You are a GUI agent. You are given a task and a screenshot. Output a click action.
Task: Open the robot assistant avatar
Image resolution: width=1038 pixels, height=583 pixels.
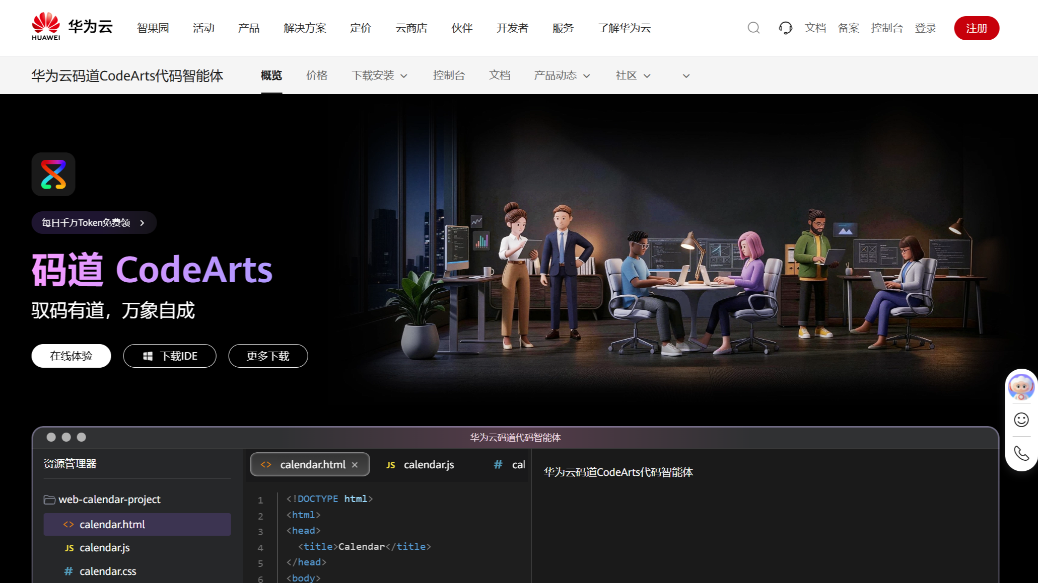1021,387
